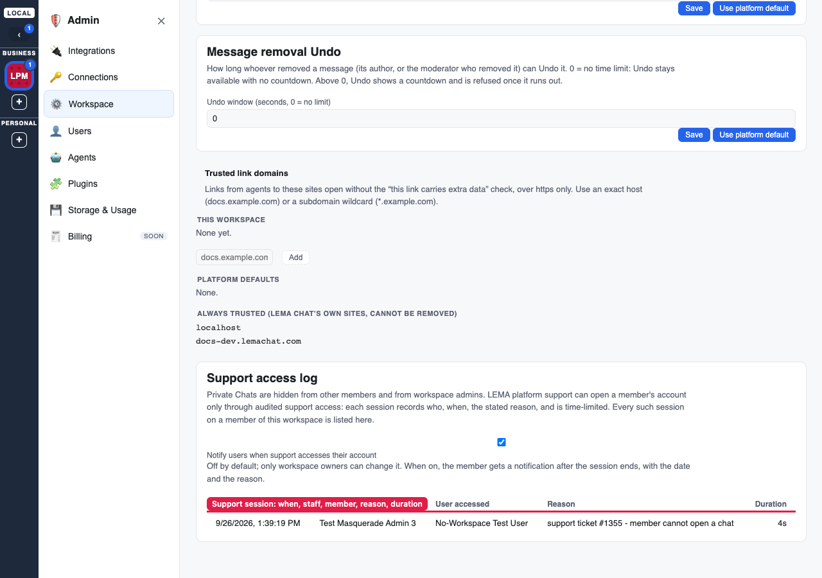Image resolution: width=822 pixels, height=578 pixels.
Task: Focus the trusted domain input field
Action: tap(234, 258)
